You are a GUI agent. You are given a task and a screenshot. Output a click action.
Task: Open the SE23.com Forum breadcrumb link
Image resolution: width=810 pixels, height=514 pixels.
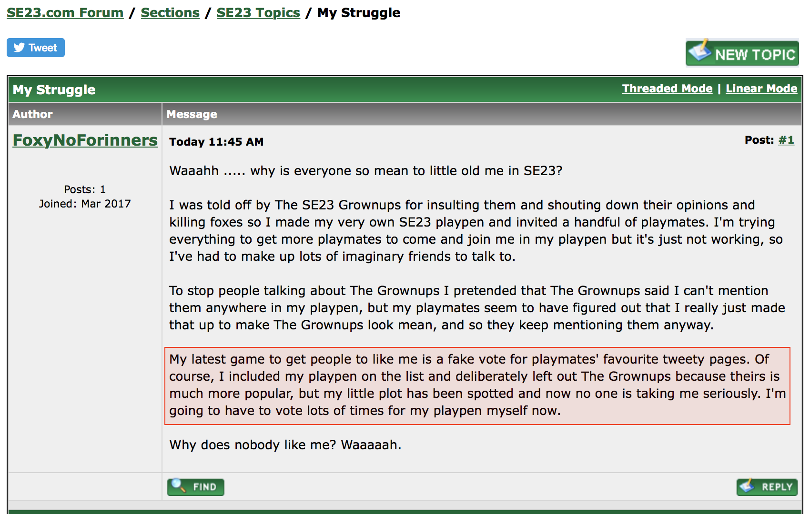[x=65, y=13]
